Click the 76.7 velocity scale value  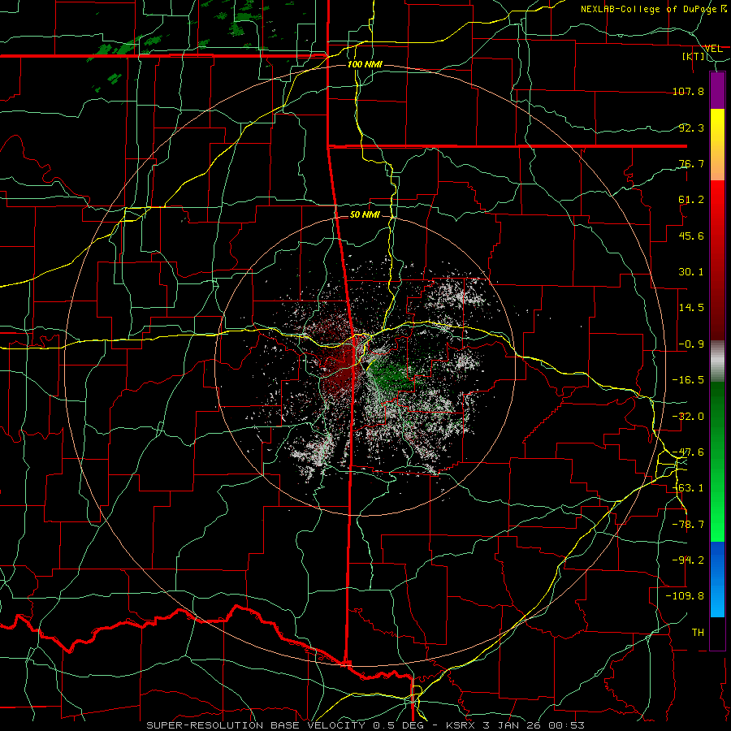coord(691,163)
